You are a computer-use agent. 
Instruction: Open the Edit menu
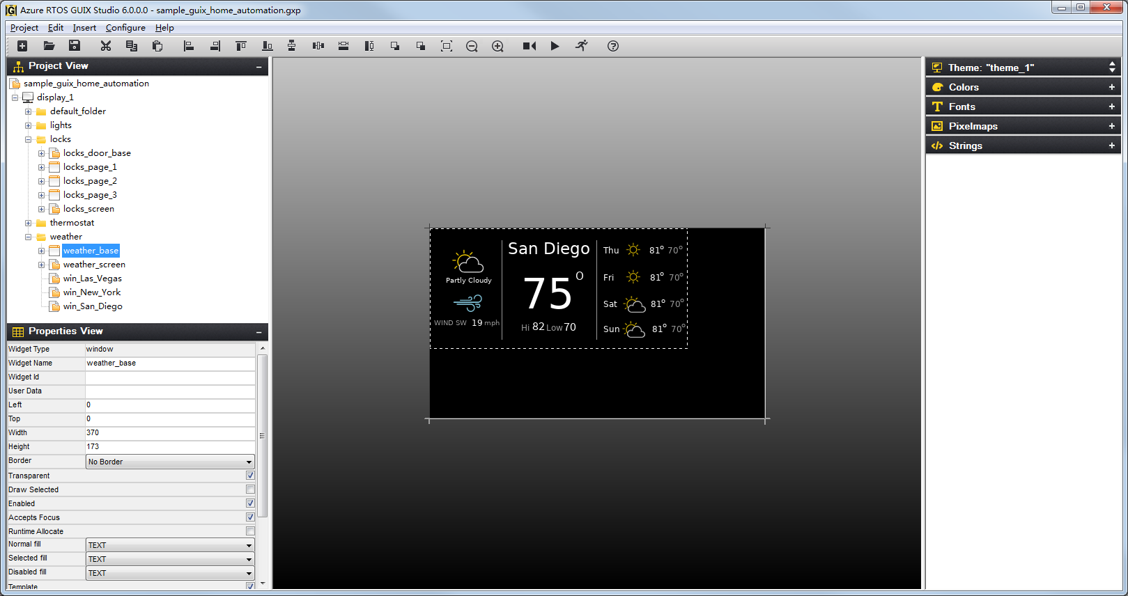(x=56, y=28)
